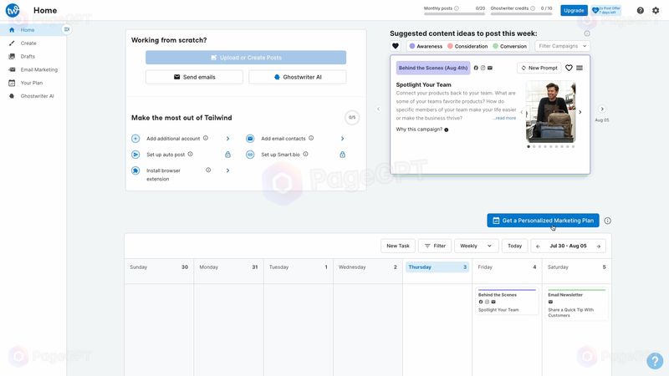Click the Why this campaign info icon
Screen dimensions: 669x376
point(447,130)
